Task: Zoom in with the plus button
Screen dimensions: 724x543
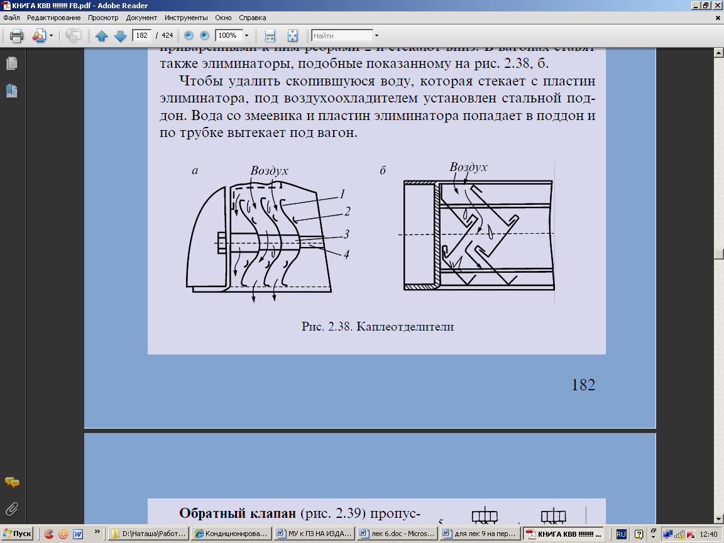Action: pyautogui.click(x=204, y=36)
